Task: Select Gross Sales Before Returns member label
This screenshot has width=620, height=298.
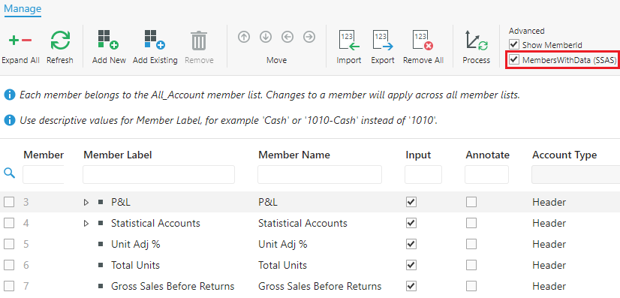Action: pyautogui.click(x=173, y=286)
